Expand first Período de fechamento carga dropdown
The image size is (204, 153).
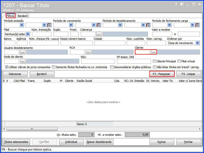[x=169, y=25]
